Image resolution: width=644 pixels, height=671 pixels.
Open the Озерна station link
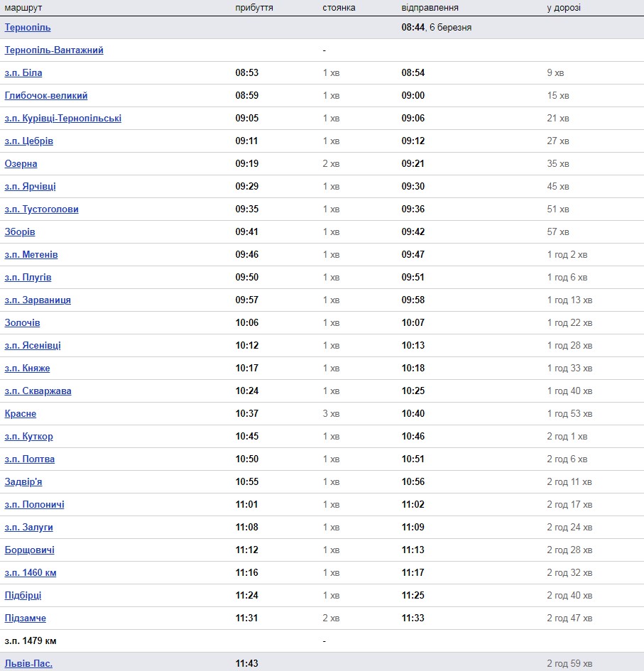(21, 163)
